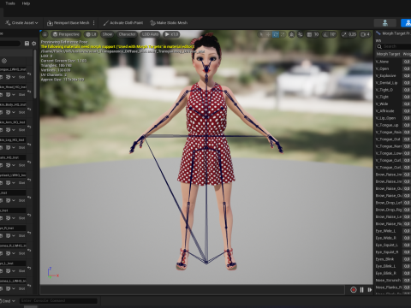The image size is (411, 308).
Task: Click the record animation button
Action: click(x=354, y=290)
